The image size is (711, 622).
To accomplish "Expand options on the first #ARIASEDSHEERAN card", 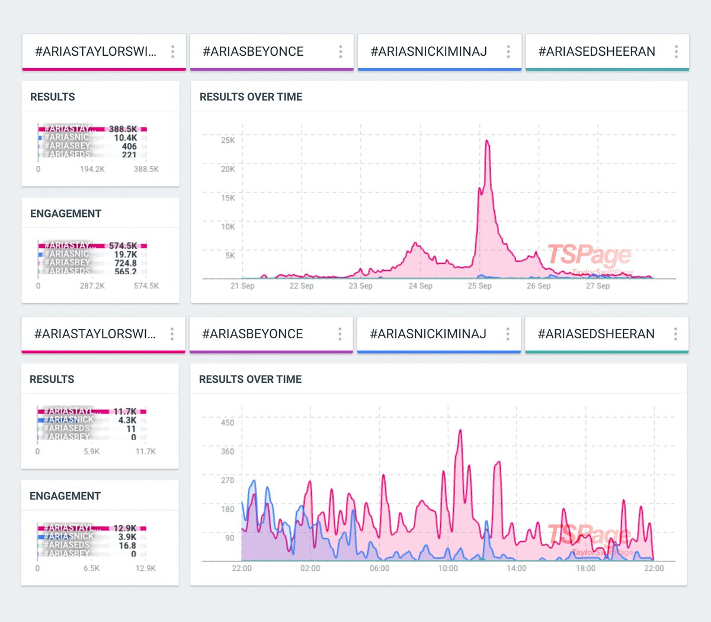I will (675, 52).
